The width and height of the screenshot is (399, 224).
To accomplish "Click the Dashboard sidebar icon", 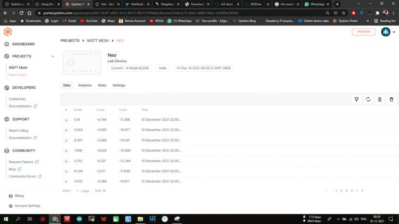I will (6, 44).
